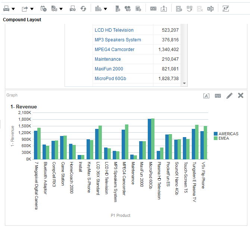
Task: Click the refresh results icon
Action: coord(84,9)
